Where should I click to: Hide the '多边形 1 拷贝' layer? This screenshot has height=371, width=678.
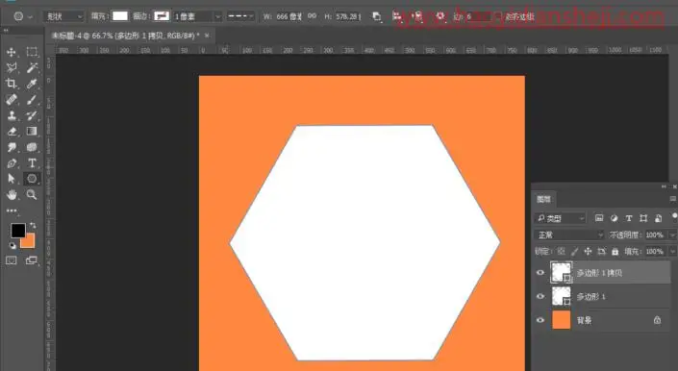540,273
